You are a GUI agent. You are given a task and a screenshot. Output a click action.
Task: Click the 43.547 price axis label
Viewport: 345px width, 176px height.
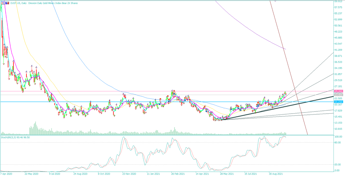coord(339,44)
